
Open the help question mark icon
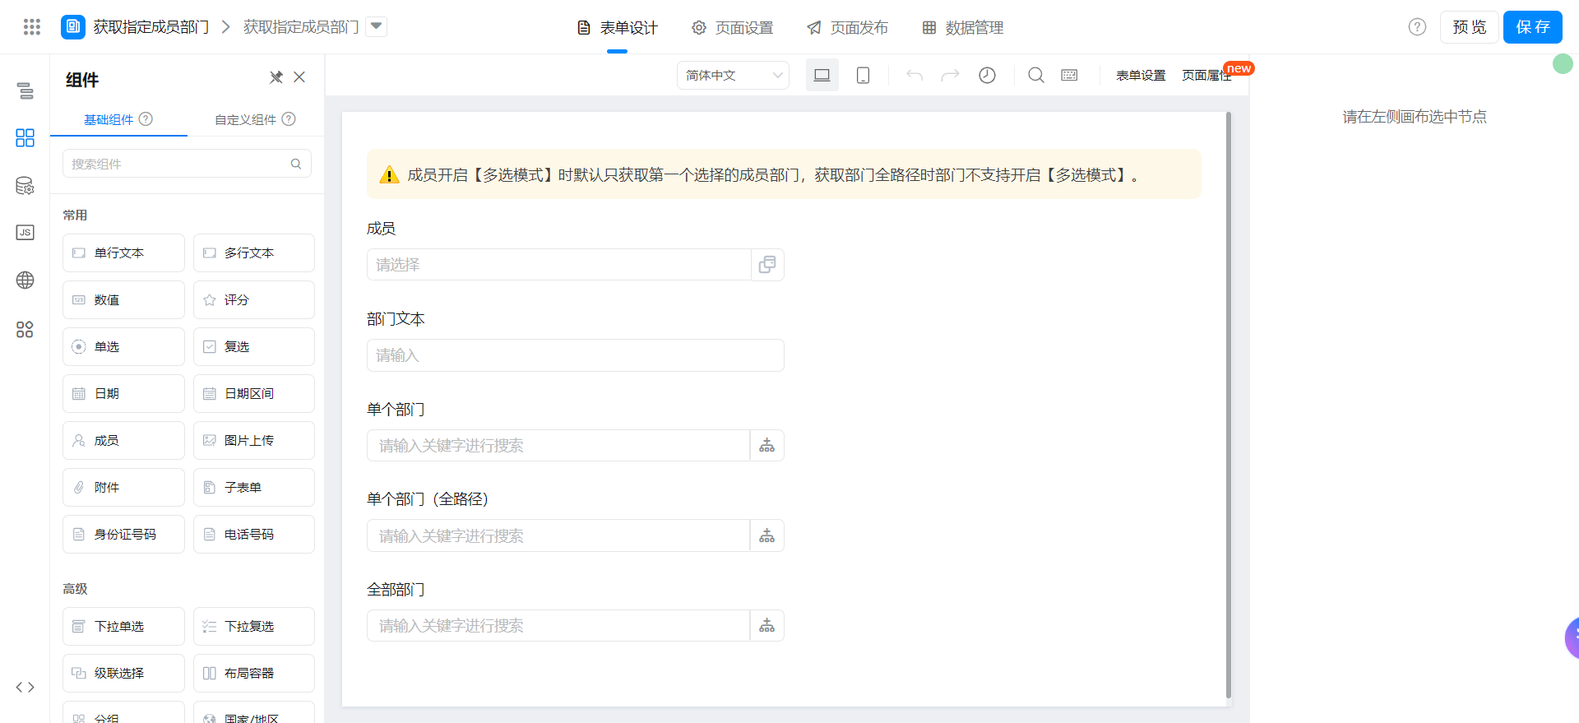[1417, 27]
